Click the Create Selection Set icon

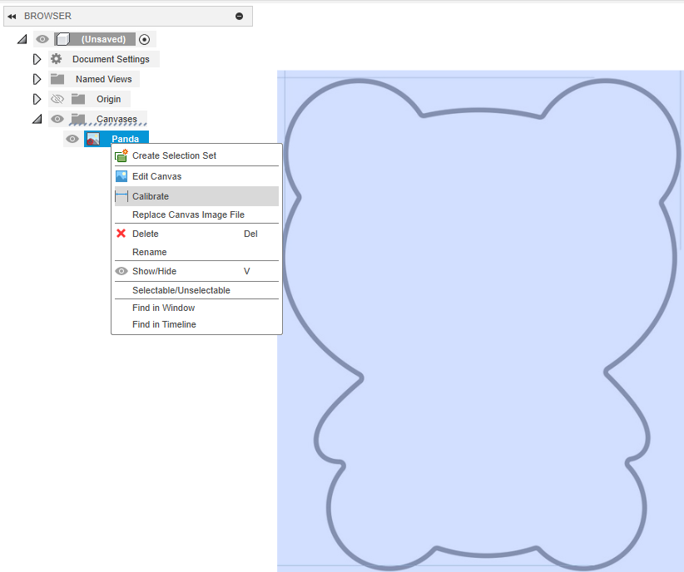click(121, 155)
